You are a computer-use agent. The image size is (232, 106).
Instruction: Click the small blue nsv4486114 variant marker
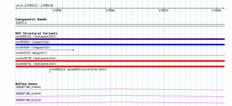(x=50, y=72)
